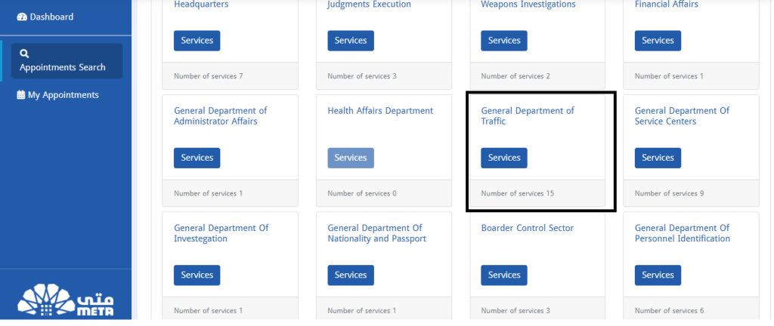The image size is (774, 326).
Task: Click the My Appointments calendar icon
Action: click(x=20, y=95)
